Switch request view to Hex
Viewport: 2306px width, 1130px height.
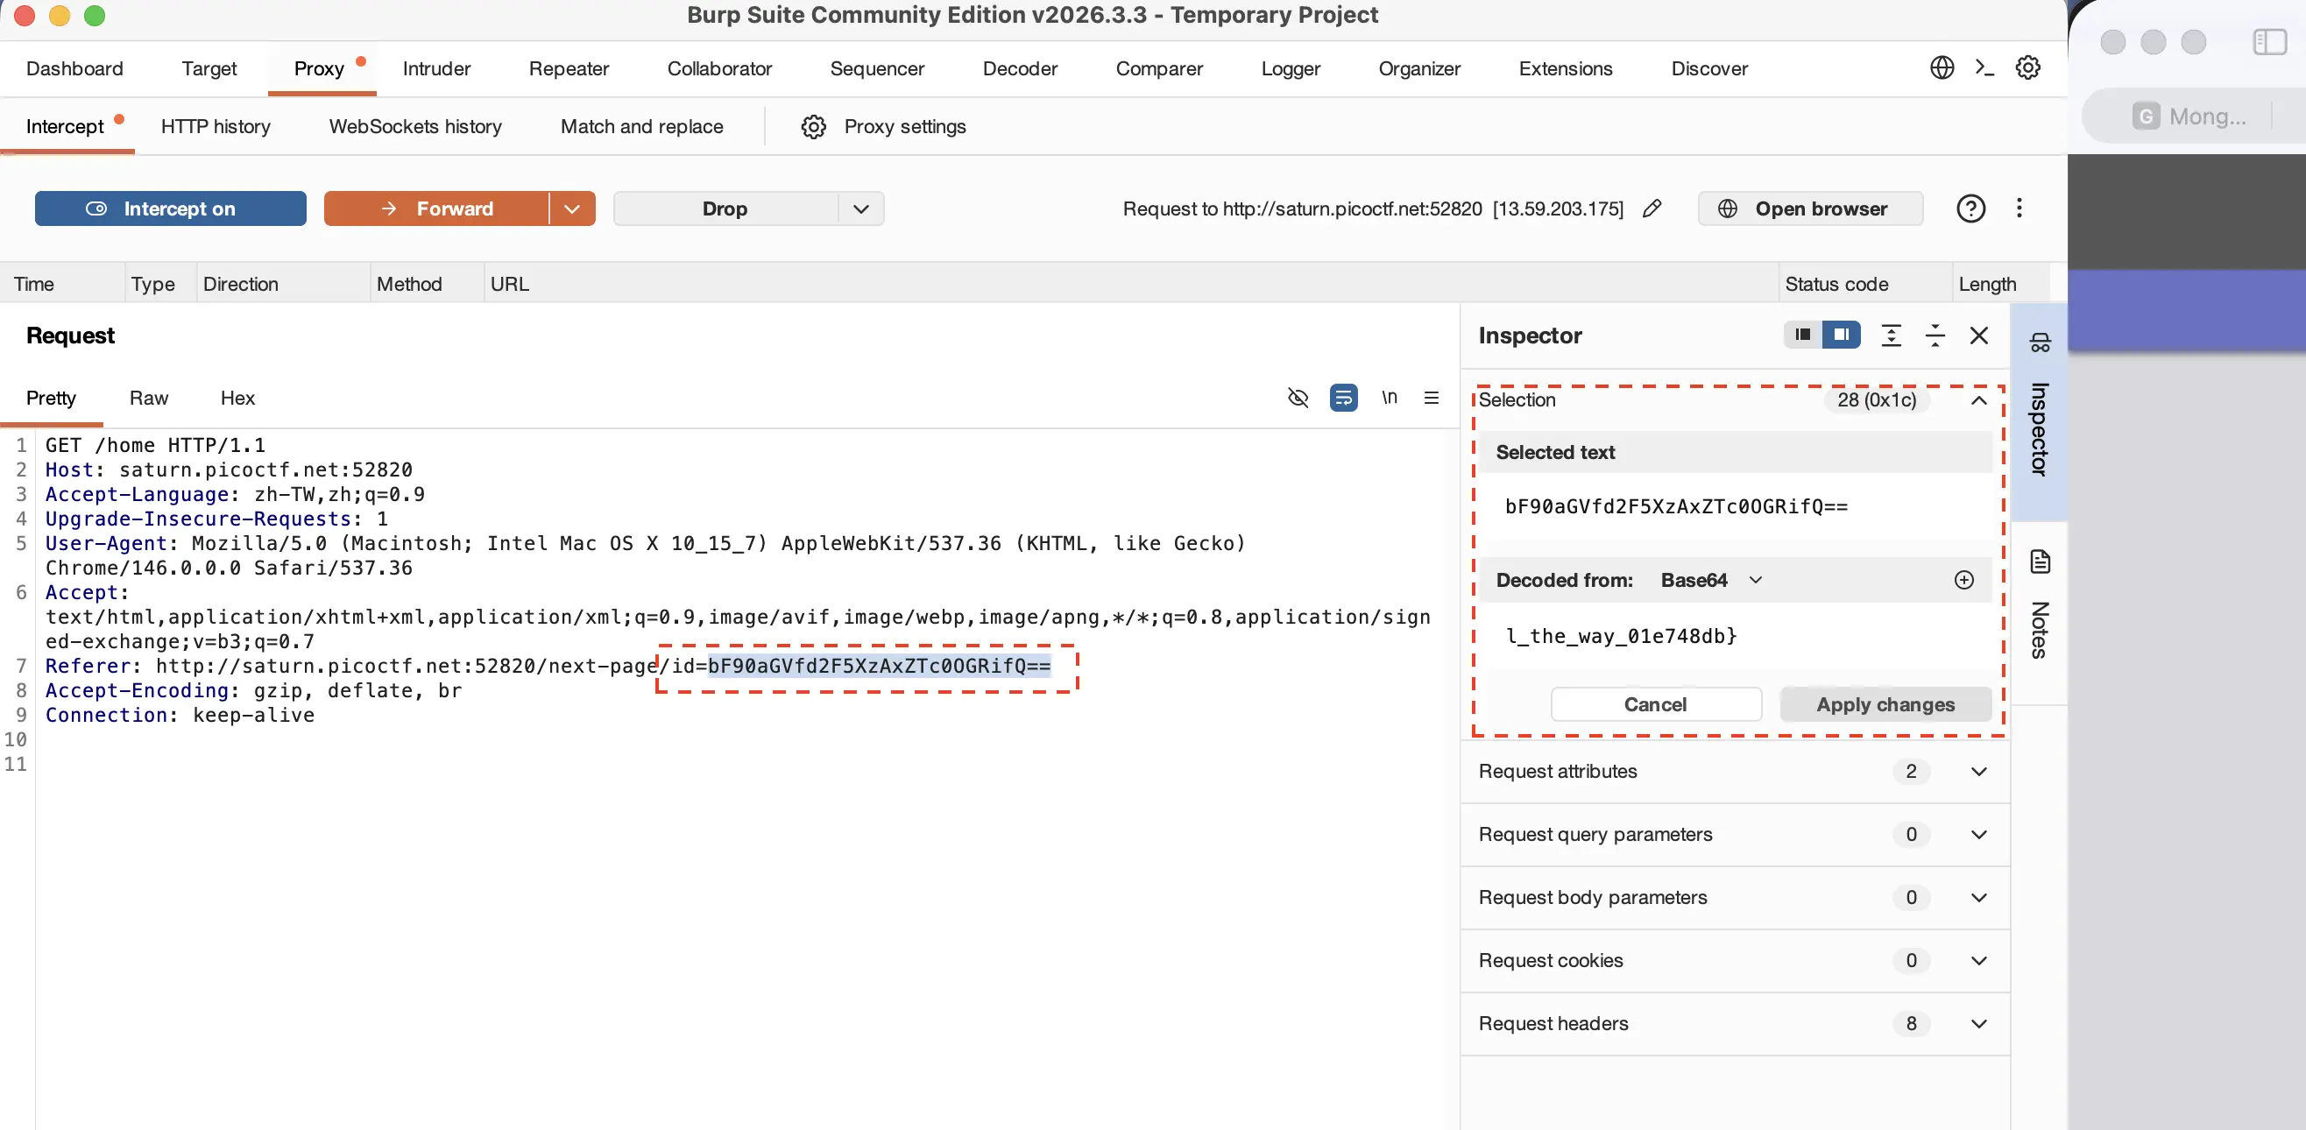(238, 399)
